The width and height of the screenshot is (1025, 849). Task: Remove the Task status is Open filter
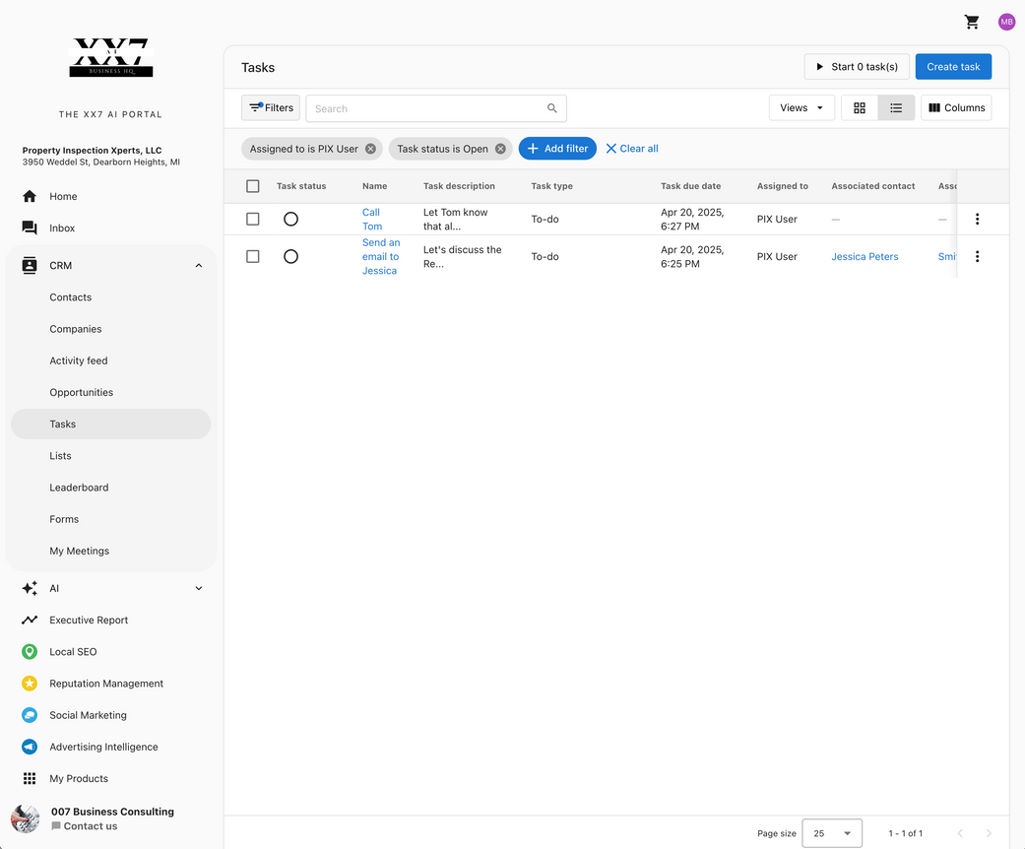tap(501, 149)
